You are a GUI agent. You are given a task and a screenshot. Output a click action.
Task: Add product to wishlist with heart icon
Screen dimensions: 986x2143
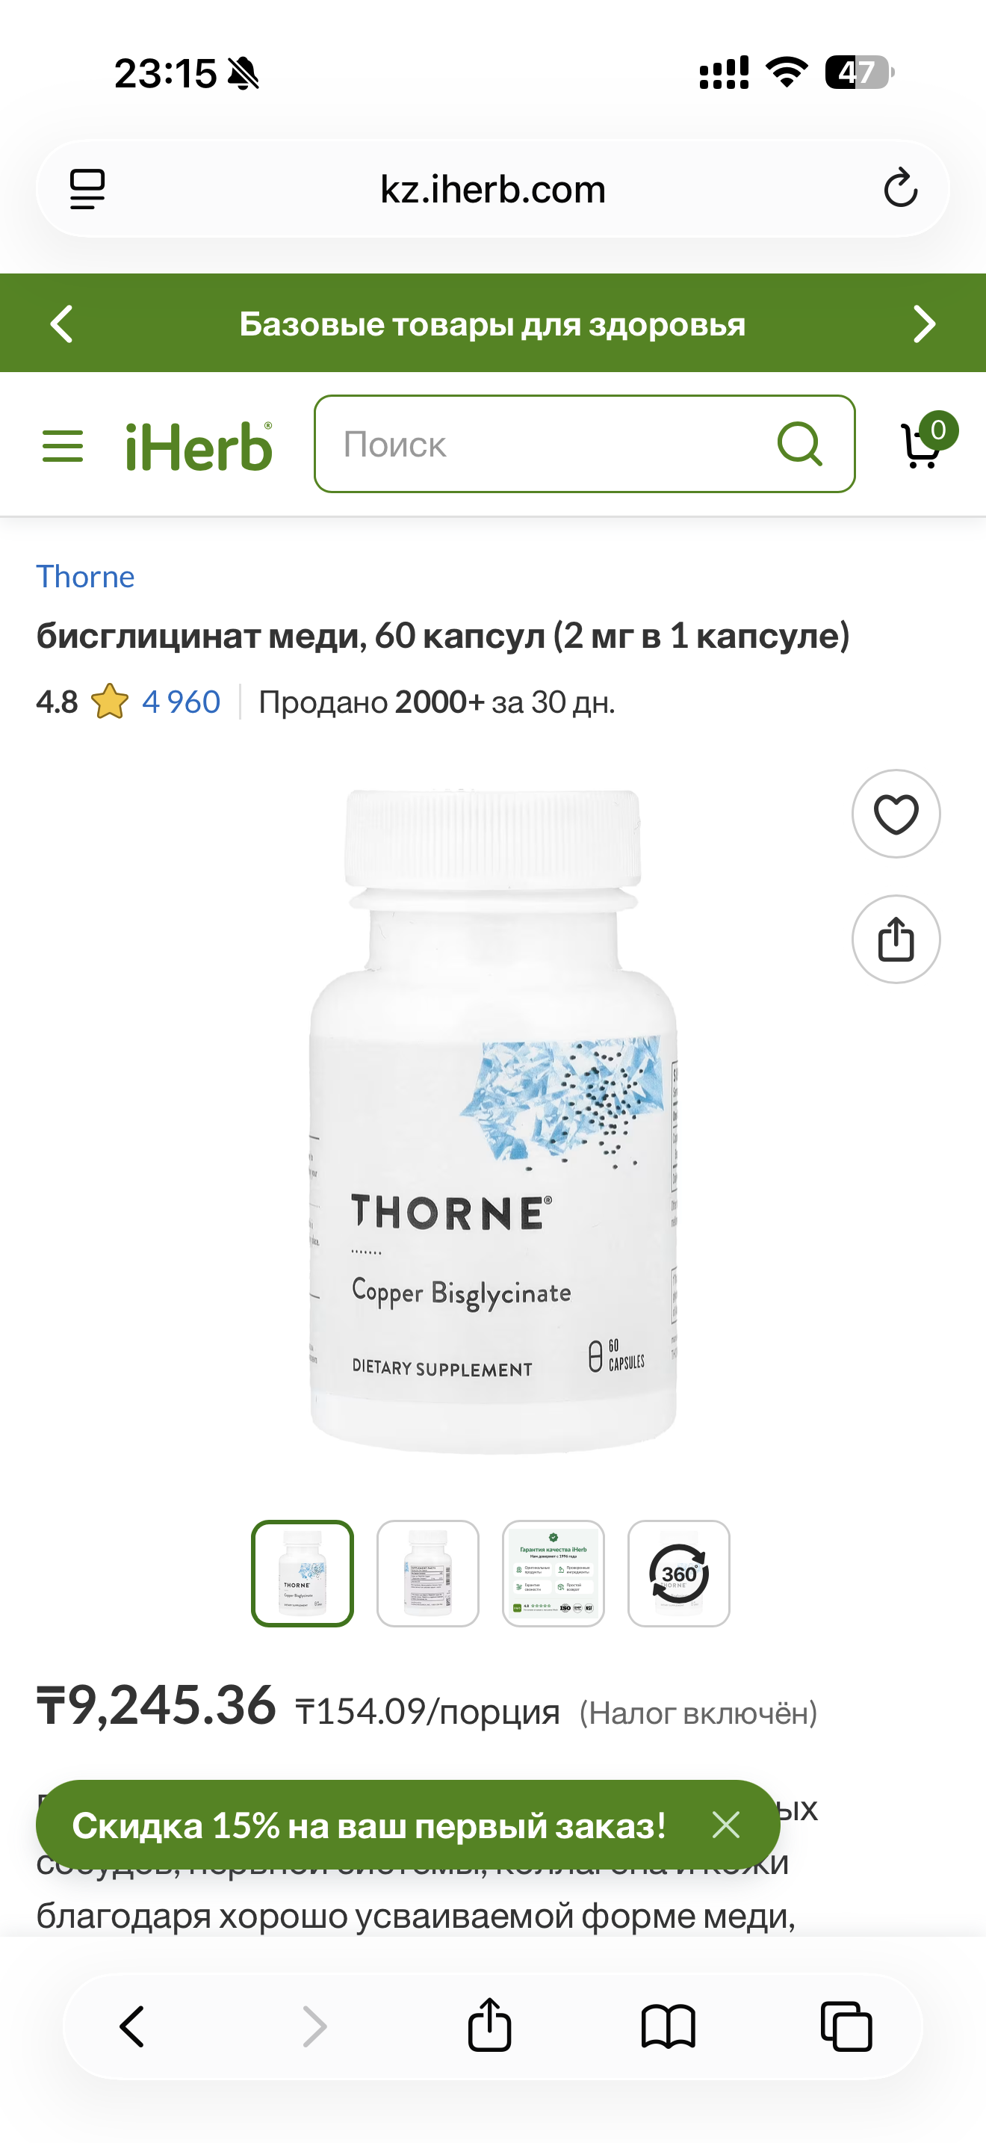click(x=896, y=814)
